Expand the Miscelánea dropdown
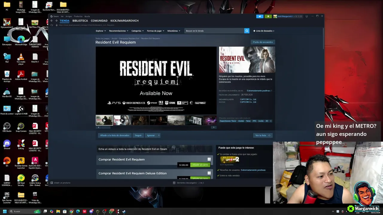The width and height of the screenshot is (383, 215). click(x=174, y=31)
